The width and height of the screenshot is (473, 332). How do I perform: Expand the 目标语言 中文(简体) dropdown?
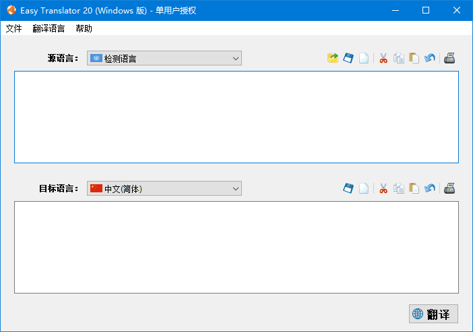(164, 188)
